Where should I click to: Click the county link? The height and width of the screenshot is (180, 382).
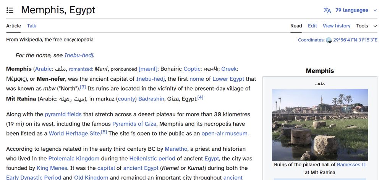tap(126, 99)
